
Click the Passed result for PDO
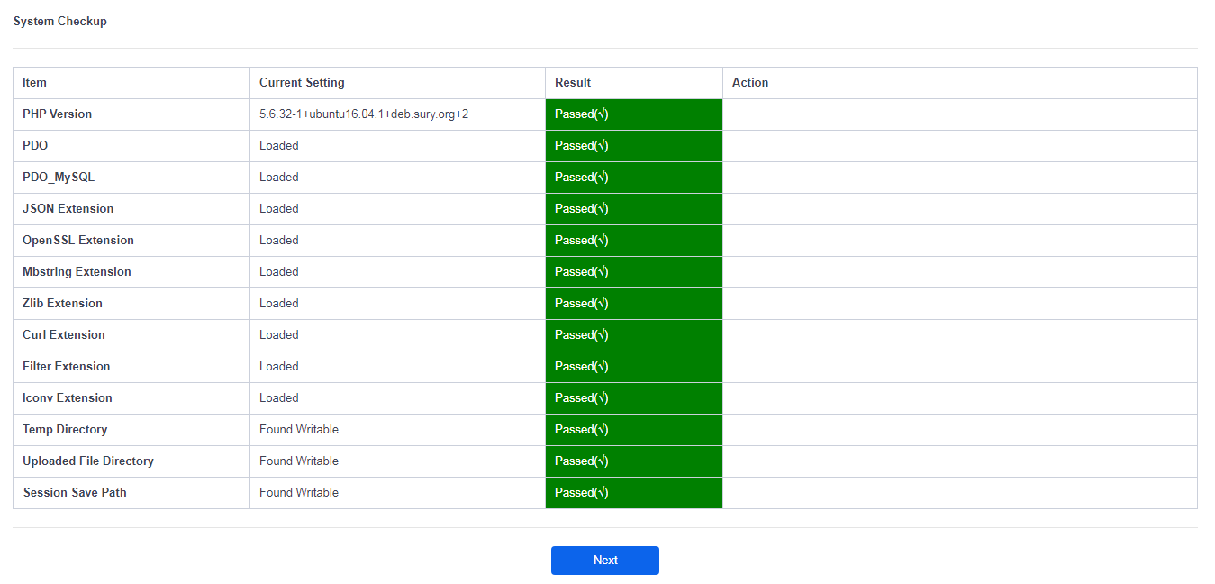(x=634, y=146)
